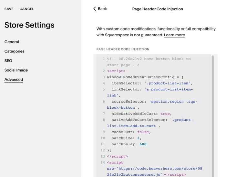Click the batchSize value 3

(139, 138)
